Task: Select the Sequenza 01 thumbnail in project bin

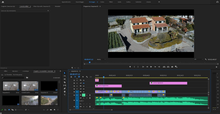Action: point(11,86)
